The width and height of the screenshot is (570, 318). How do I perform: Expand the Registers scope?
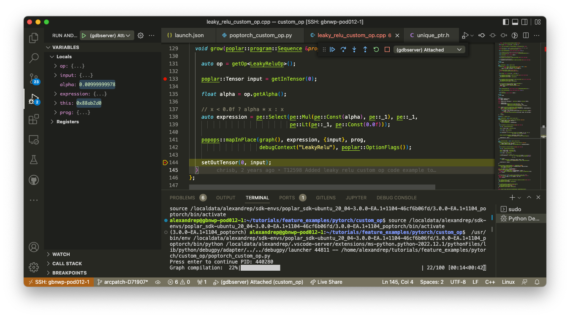52,122
